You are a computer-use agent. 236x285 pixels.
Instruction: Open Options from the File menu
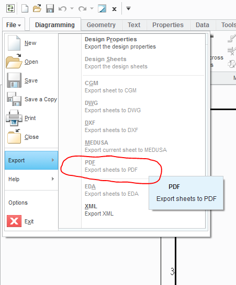click(31, 203)
